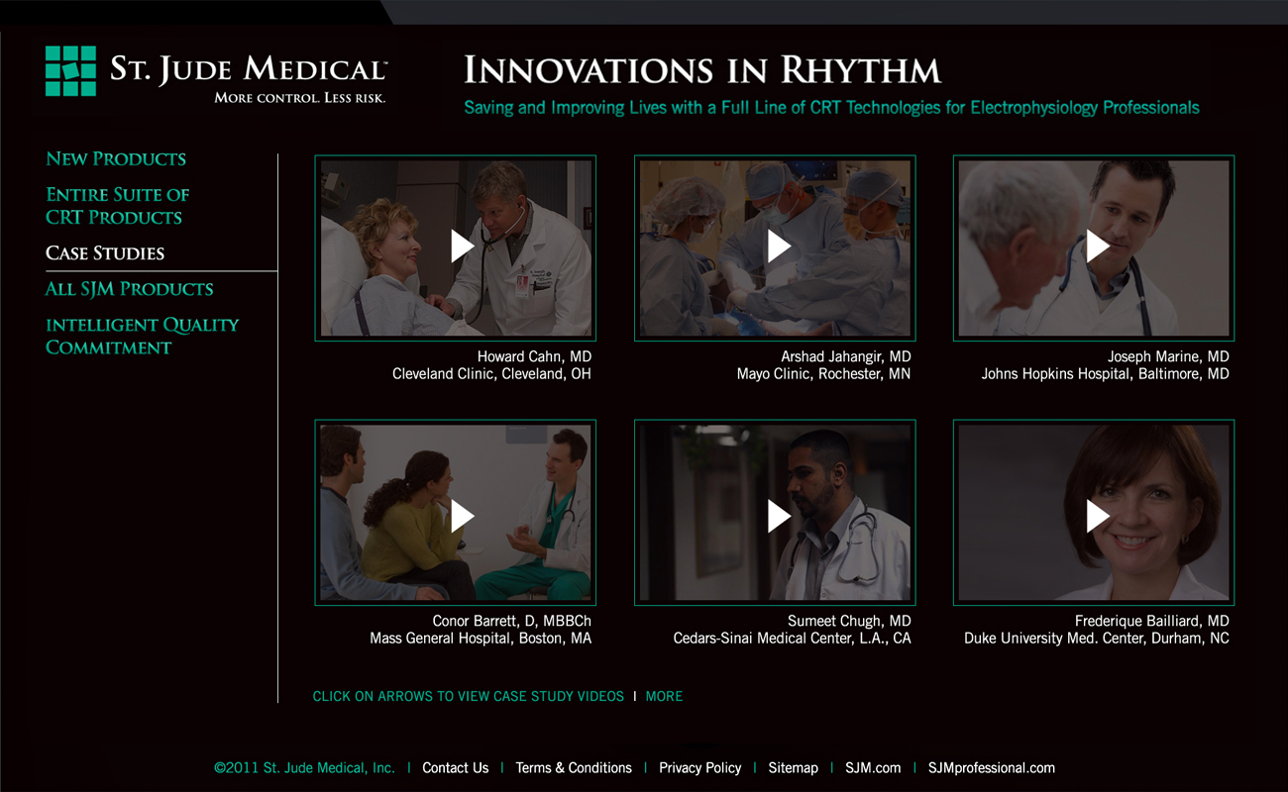Click Cedars-Sinai Medical Center caption

[792, 639]
